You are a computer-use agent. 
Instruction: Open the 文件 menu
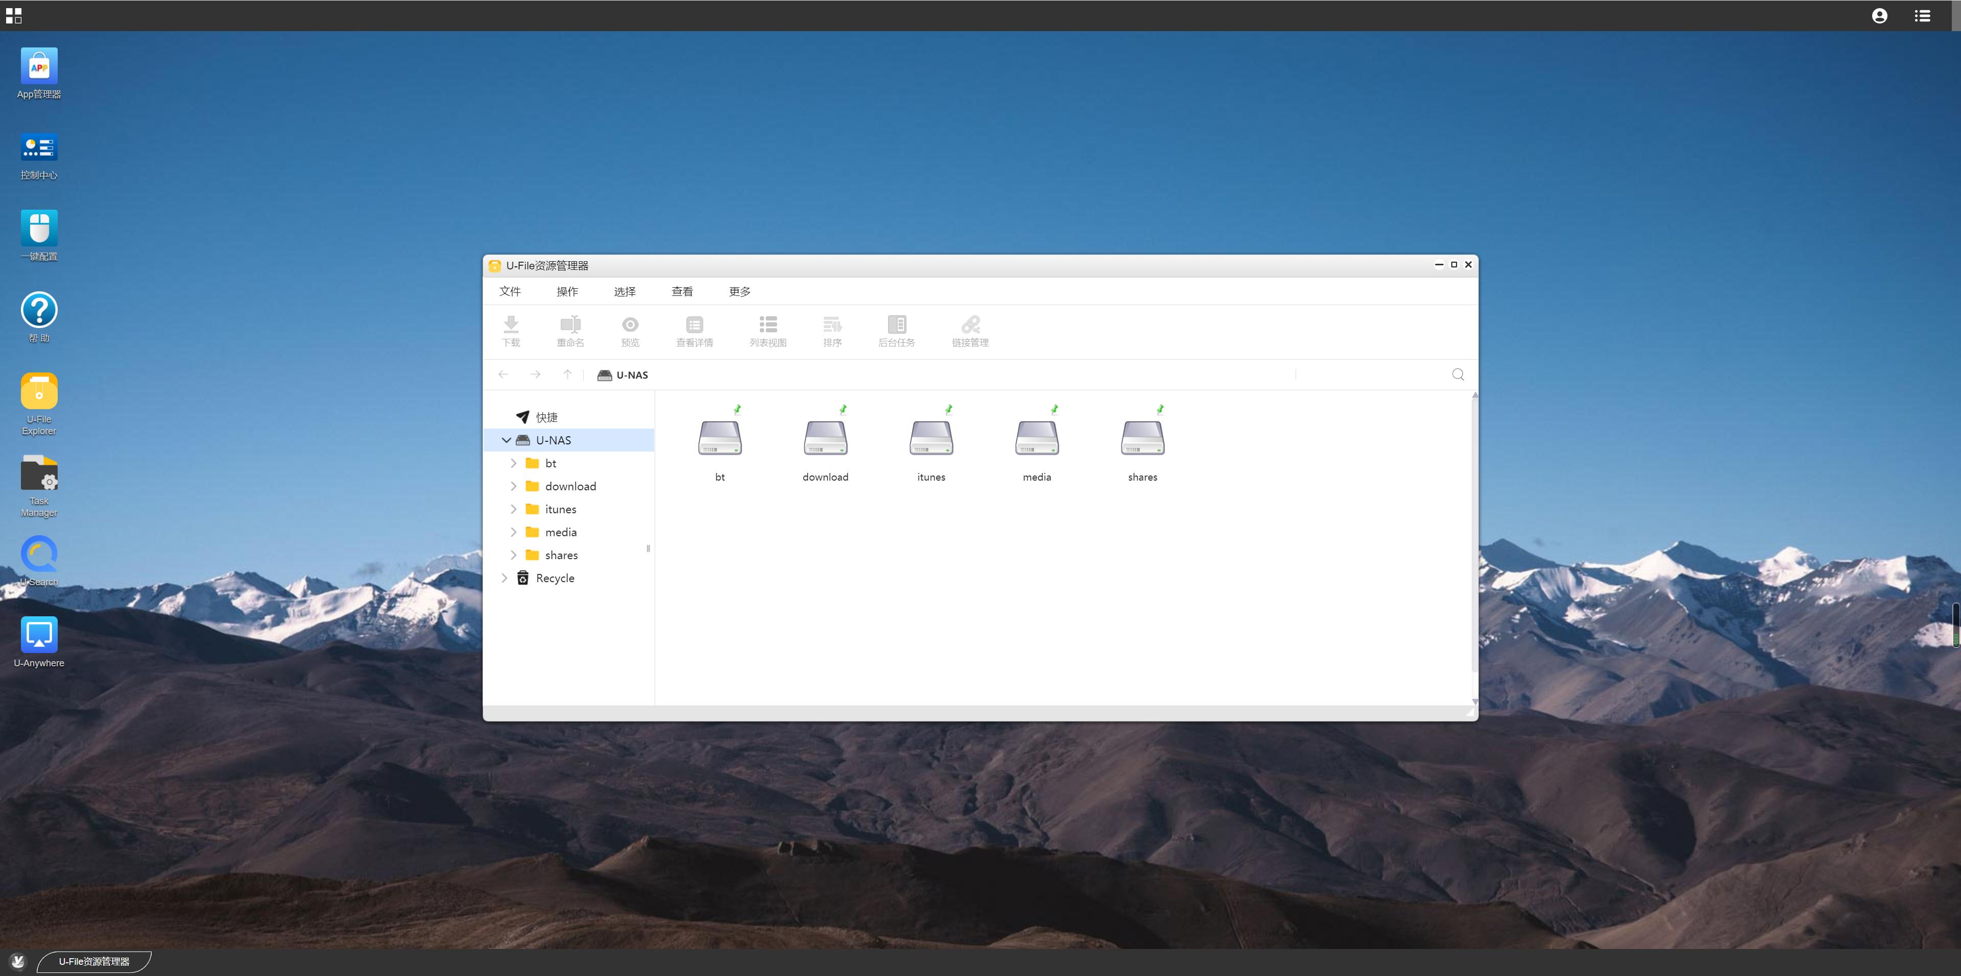509,291
